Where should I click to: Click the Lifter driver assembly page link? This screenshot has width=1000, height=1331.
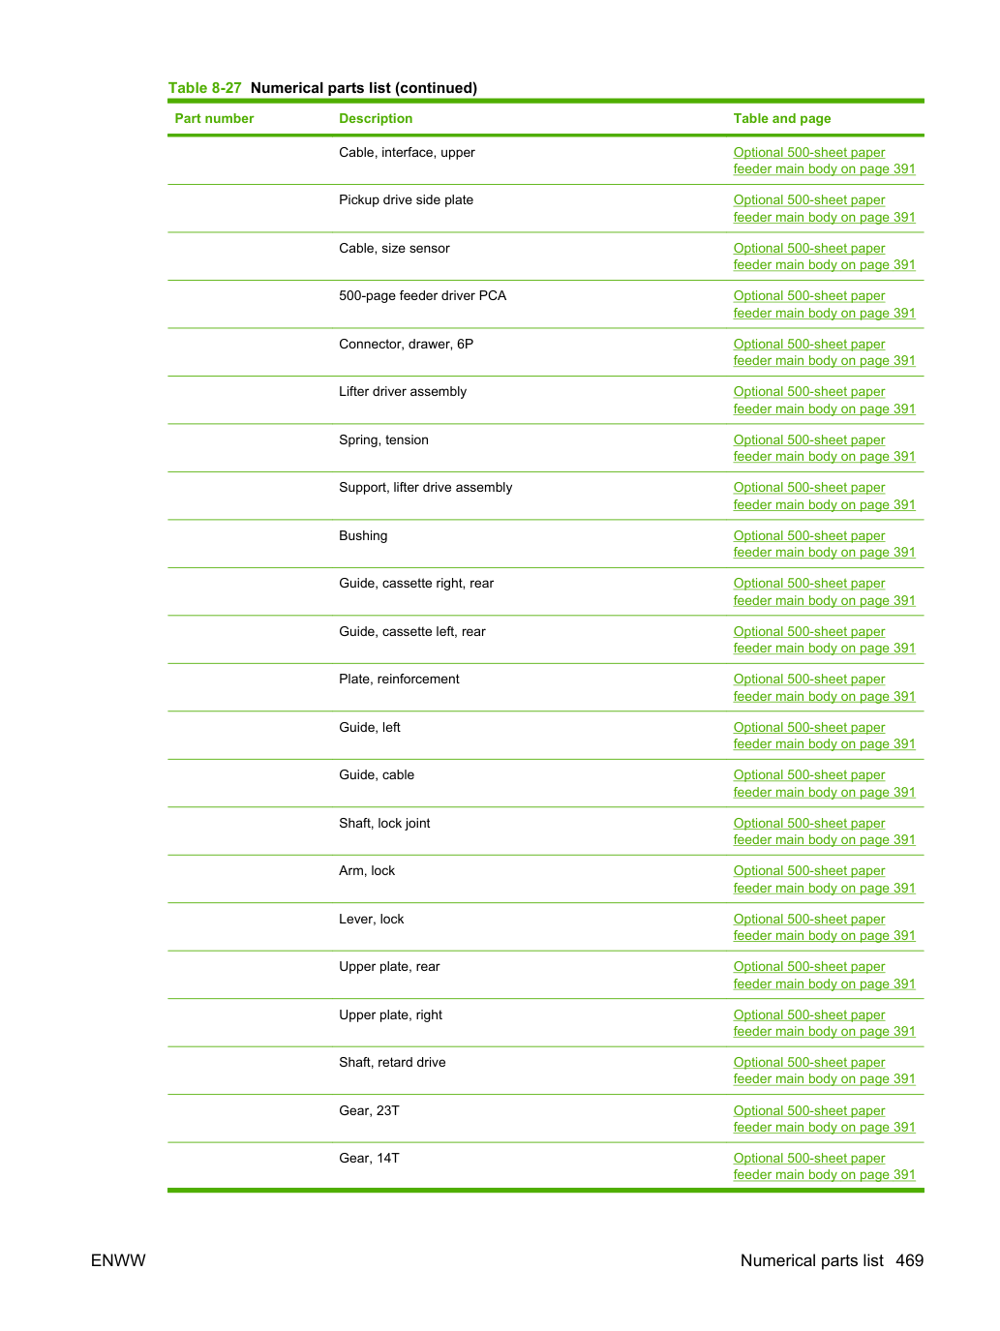[x=824, y=400]
